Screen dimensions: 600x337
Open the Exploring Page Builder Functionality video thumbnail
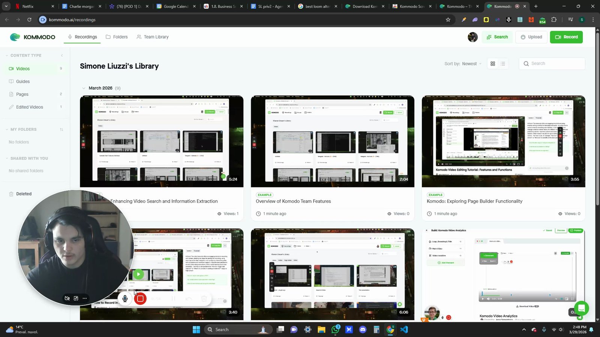503,141
